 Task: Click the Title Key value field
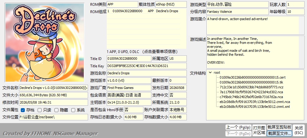147,66
